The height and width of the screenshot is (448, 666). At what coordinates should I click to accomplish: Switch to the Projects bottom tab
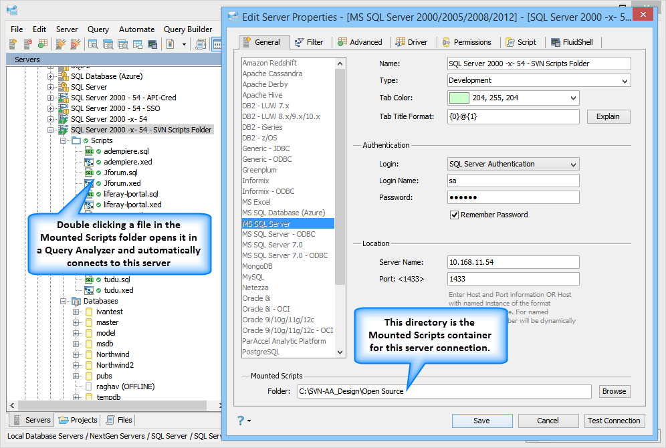click(x=78, y=420)
